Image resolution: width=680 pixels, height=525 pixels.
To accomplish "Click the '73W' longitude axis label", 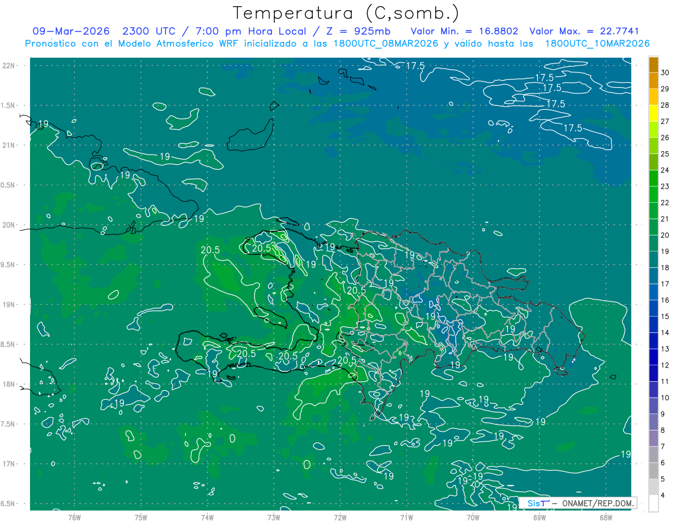I will [274, 517].
